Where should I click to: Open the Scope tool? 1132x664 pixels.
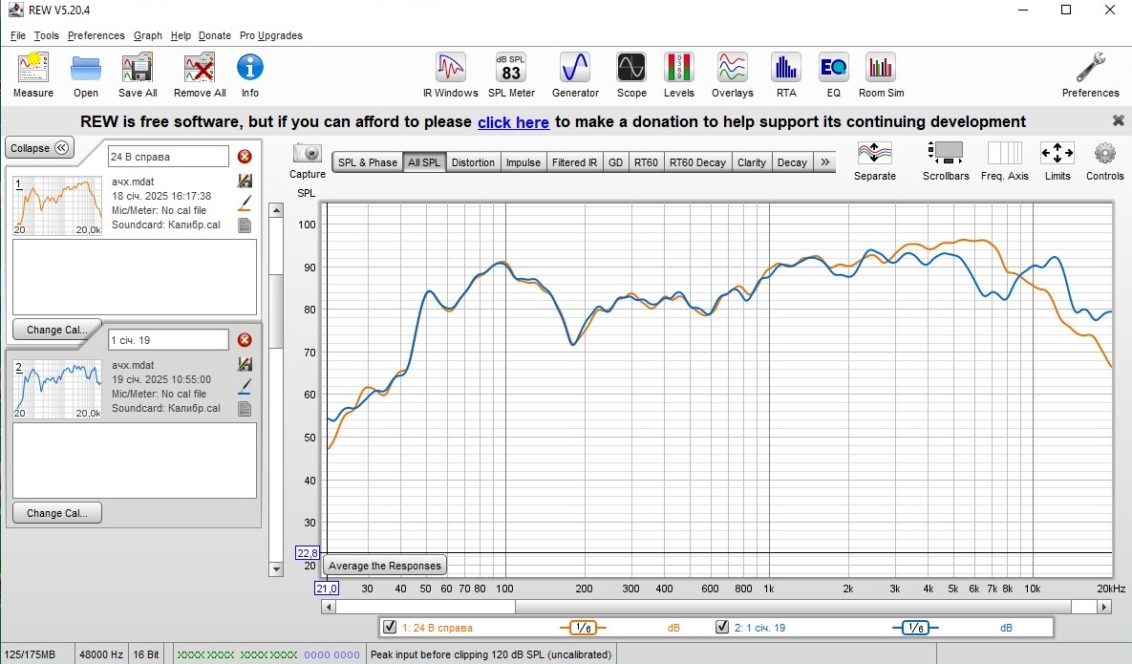(631, 75)
